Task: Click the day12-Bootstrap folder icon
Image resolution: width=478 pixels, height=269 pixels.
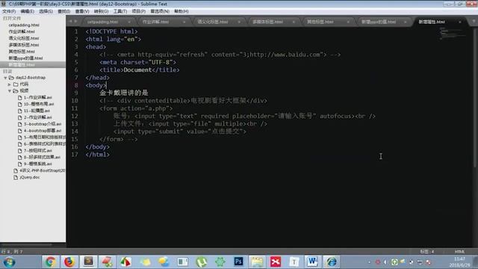Action: [x=11, y=78]
